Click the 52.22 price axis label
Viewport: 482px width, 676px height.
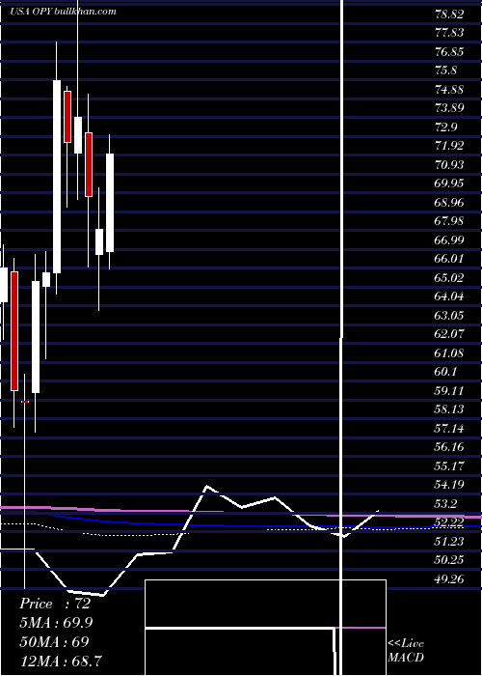click(449, 521)
